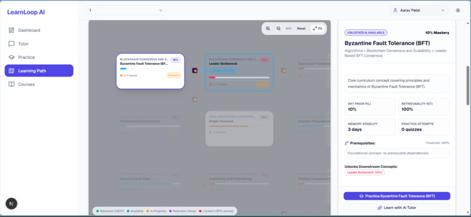Expand the Aarav Patel account dropdown

tap(419, 10)
